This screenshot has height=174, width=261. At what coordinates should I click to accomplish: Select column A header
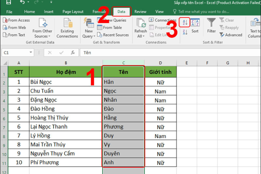click(x=19, y=63)
